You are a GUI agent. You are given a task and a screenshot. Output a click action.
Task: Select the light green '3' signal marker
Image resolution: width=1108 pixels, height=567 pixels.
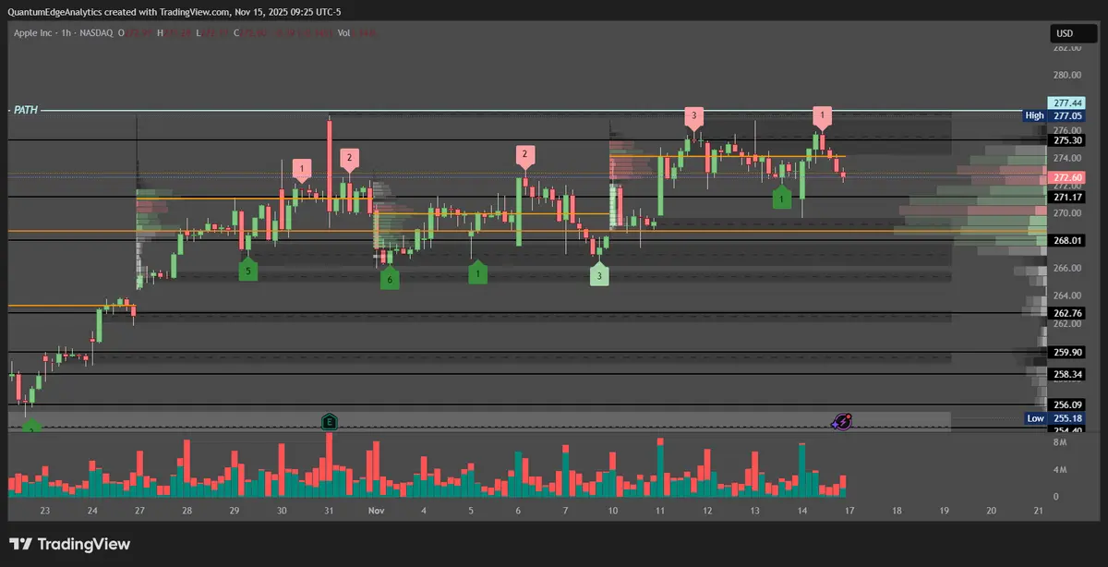(599, 274)
